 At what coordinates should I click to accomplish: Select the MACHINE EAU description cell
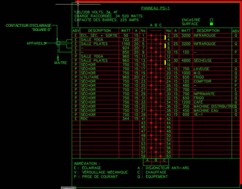click(x=206, y=110)
